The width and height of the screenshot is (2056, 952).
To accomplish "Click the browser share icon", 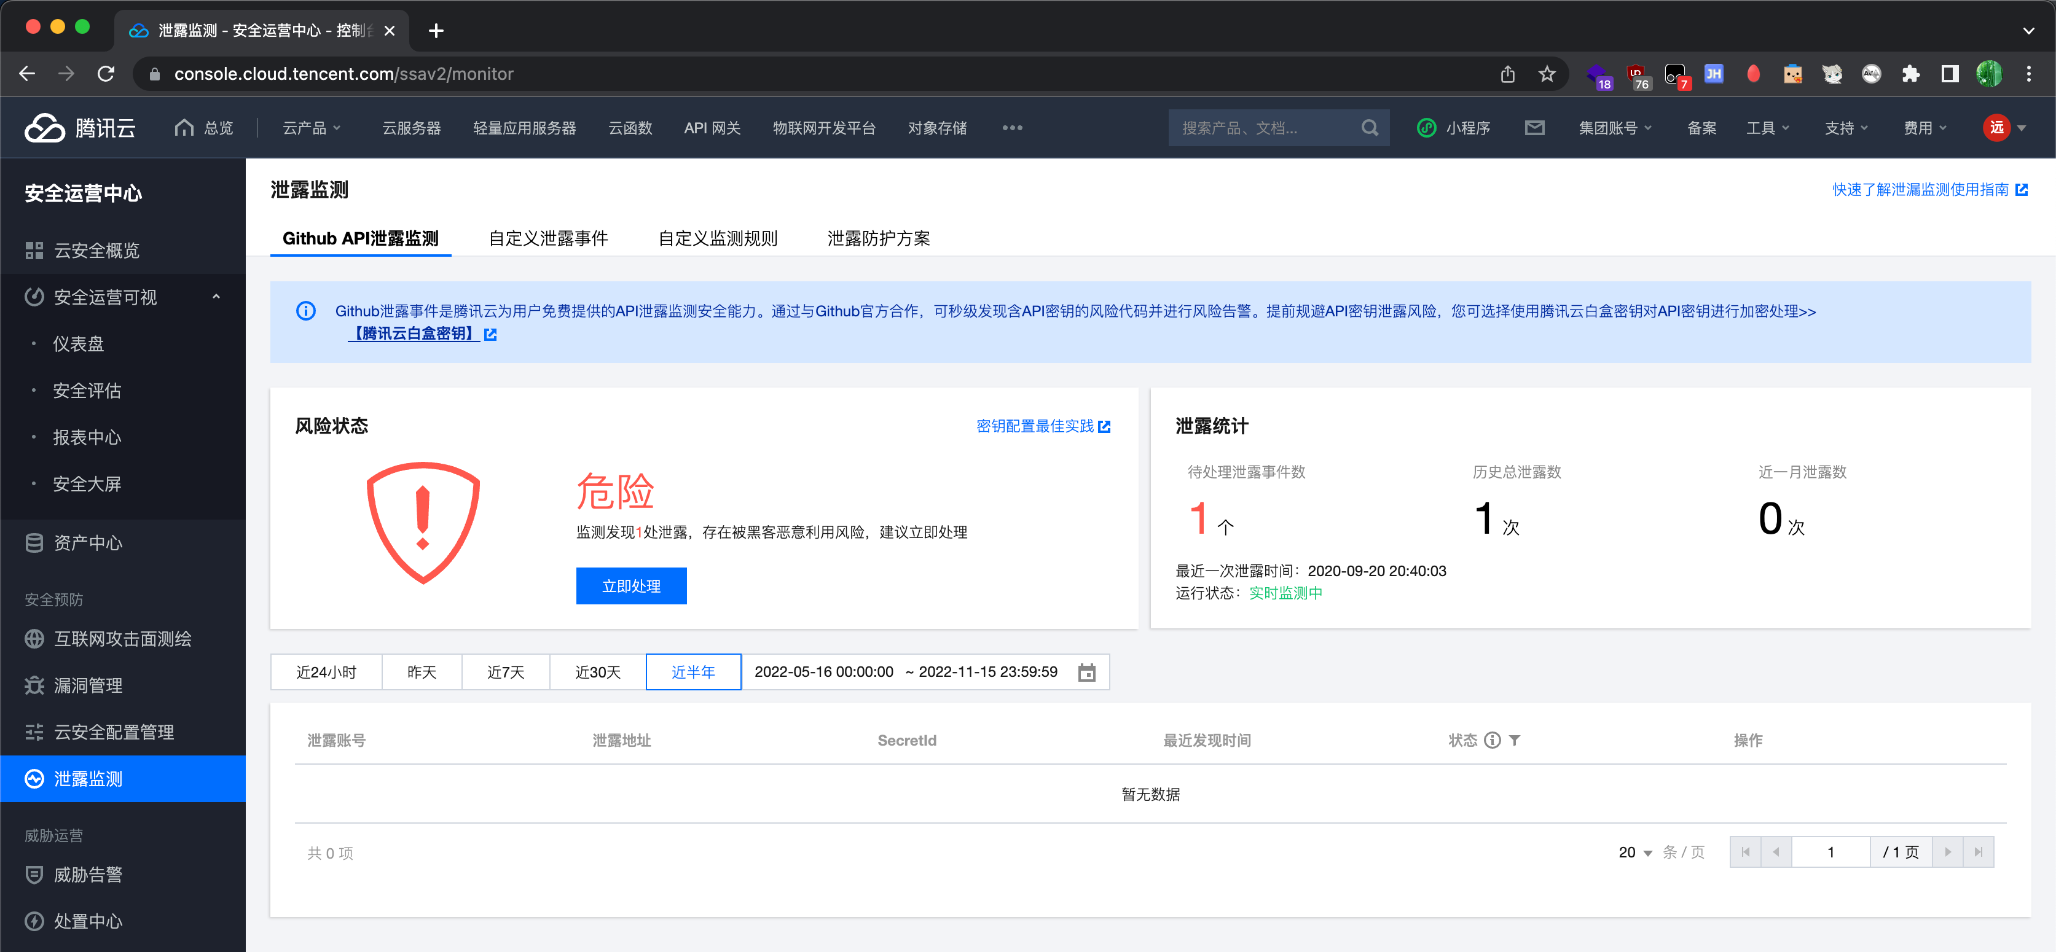I will 1507,74.
